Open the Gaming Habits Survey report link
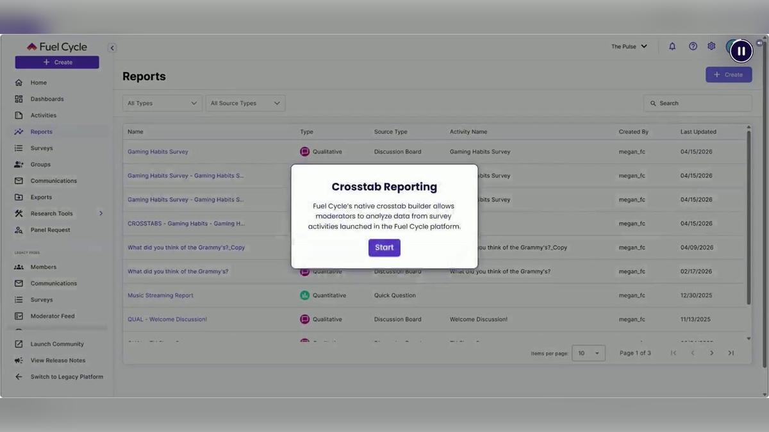Viewport: 769px width, 432px height. [158, 152]
